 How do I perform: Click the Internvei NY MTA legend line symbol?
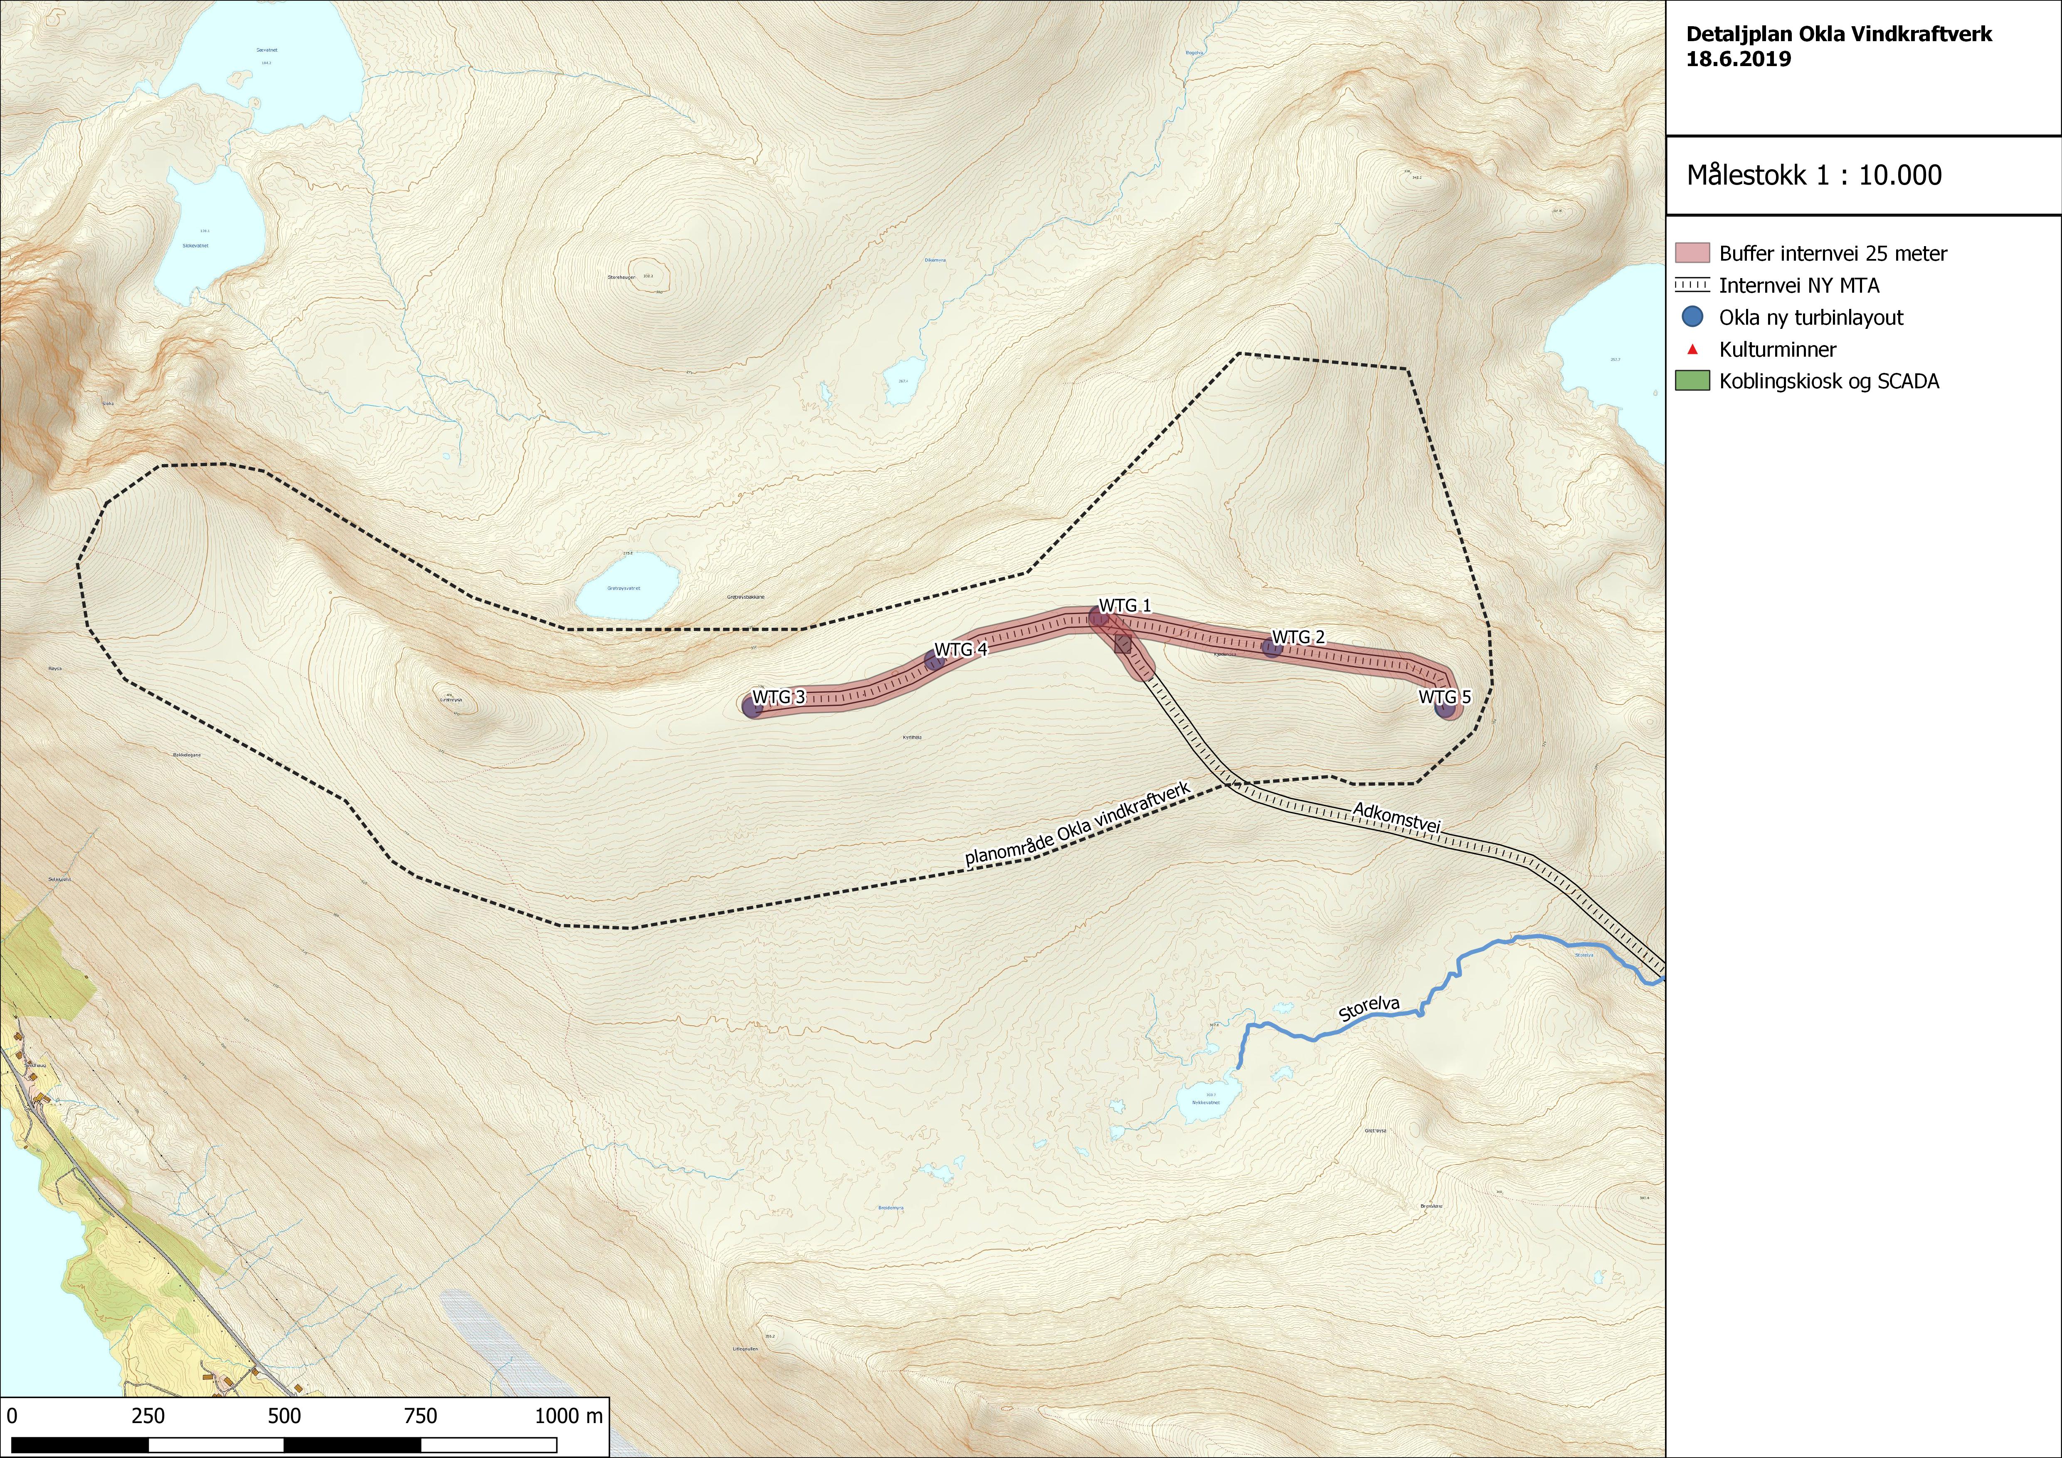(1692, 286)
